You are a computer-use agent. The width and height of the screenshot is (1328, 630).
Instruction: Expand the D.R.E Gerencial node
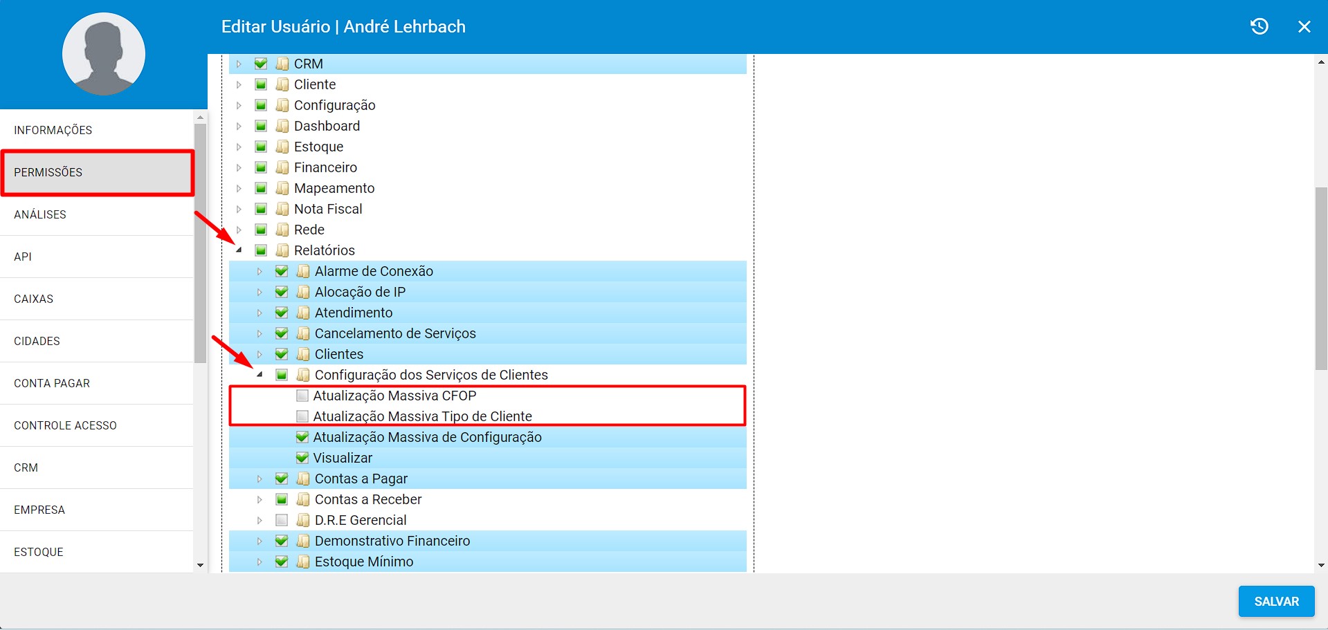click(260, 520)
